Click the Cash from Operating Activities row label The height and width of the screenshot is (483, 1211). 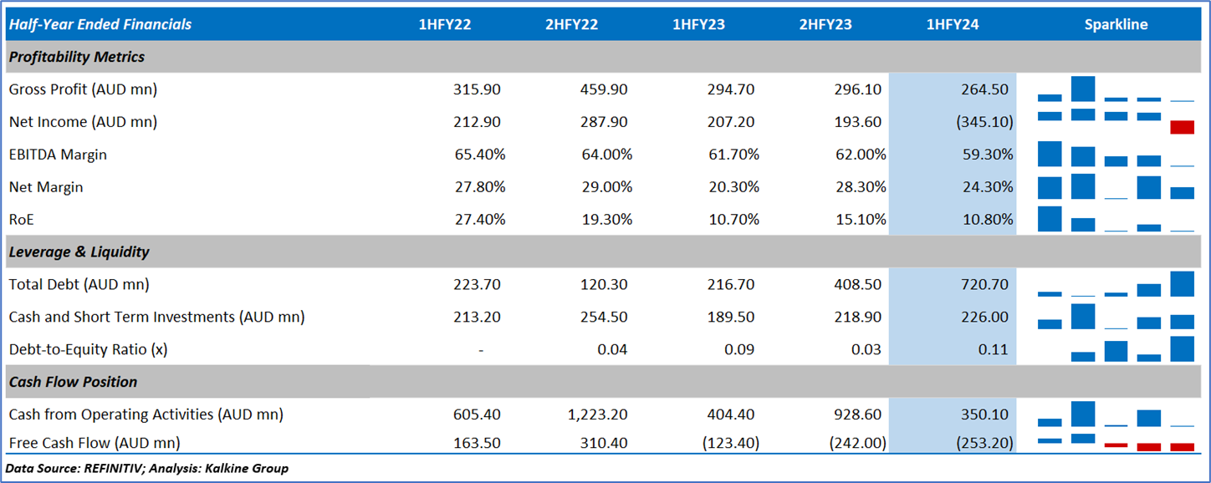(x=146, y=414)
